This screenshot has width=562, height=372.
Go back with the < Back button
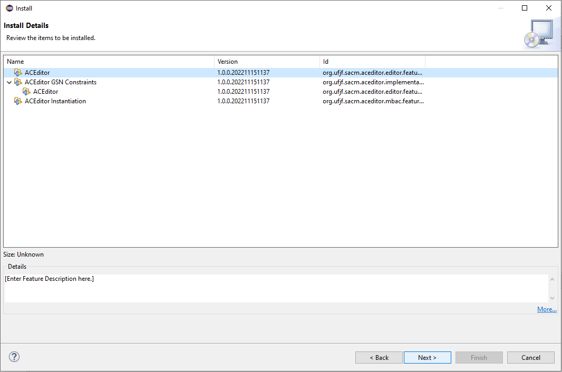[x=379, y=358]
